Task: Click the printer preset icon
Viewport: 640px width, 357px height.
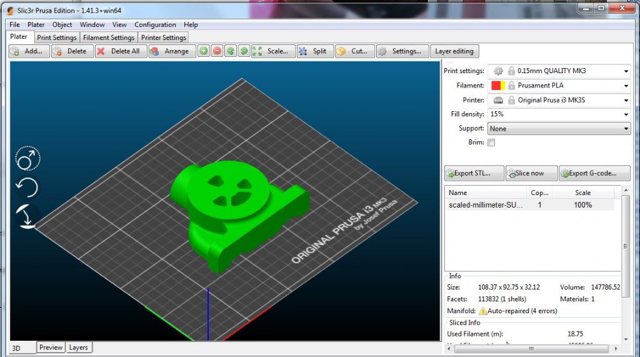Action: pos(498,100)
